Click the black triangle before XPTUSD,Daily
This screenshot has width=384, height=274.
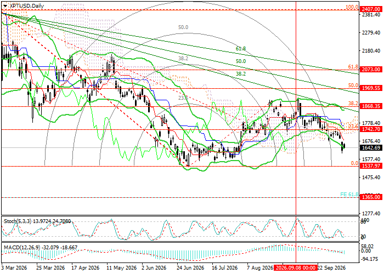pos(5,6)
